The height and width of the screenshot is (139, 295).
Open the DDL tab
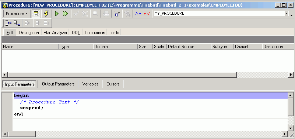76,33
